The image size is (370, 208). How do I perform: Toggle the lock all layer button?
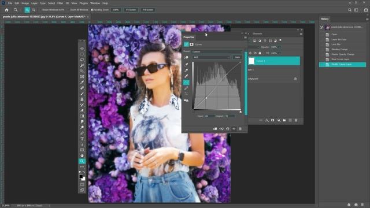click(260, 53)
